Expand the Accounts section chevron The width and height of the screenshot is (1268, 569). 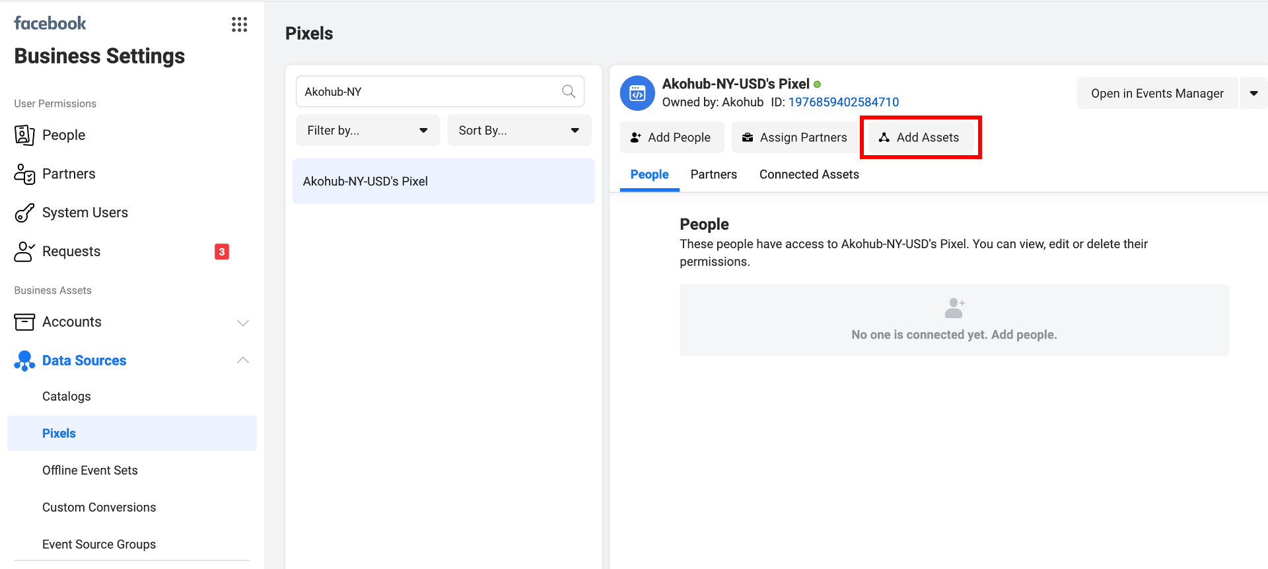pyautogui.click(x=243, y=322)
